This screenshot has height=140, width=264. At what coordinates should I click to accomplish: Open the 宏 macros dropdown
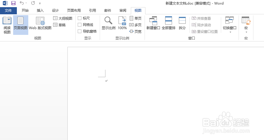point(246,24)
